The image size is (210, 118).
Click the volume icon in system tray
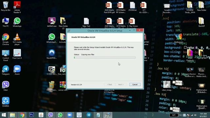[196, 115]
